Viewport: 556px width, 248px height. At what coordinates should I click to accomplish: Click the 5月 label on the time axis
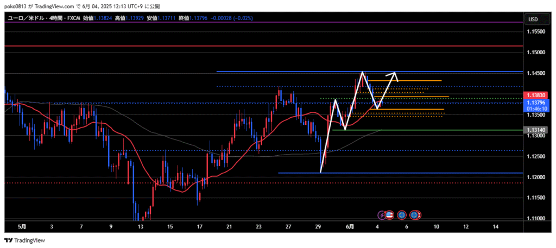tap(22, 226)
